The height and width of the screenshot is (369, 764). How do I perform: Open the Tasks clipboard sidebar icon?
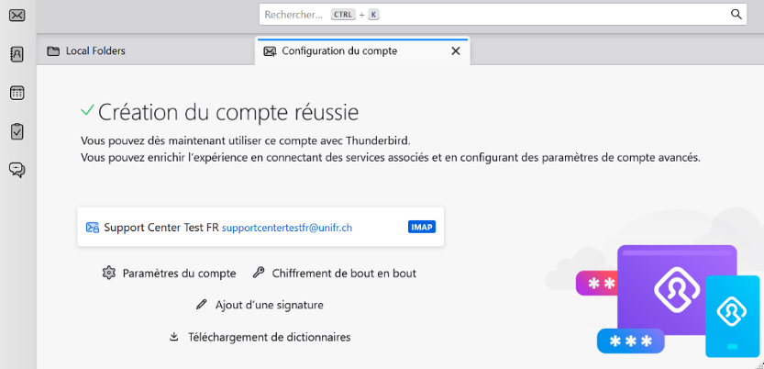coord(17,131)
